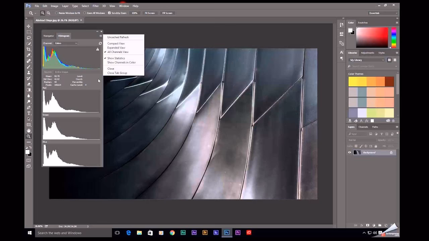Enable Resize Windows to Fit checkbox
The width and height of the screenshot is (429, 241).
56,13
